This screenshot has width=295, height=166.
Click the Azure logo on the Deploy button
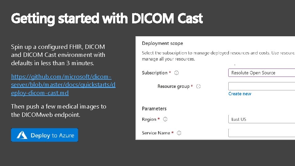click(22, 135)
